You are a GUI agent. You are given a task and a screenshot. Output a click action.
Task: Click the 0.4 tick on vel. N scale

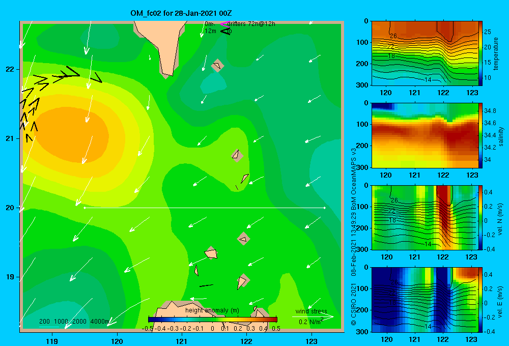coord(488,192)
